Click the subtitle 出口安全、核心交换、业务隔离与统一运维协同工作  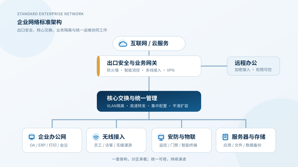tap(62, 30)
